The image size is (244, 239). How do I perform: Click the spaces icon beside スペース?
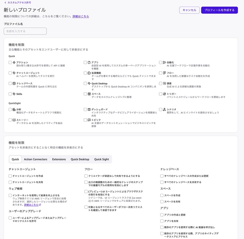click(x=89, y=94)
